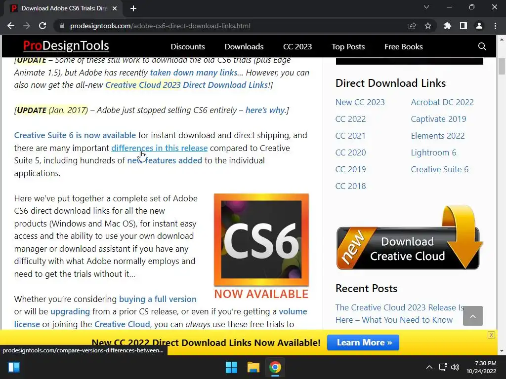Open the Widgets icon on taskbar
Viewport: 506px width, 379px height.
point(14,367)
